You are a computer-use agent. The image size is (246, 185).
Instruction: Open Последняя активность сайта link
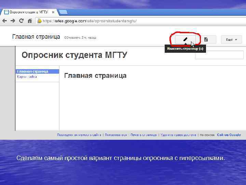click(79, 135)
